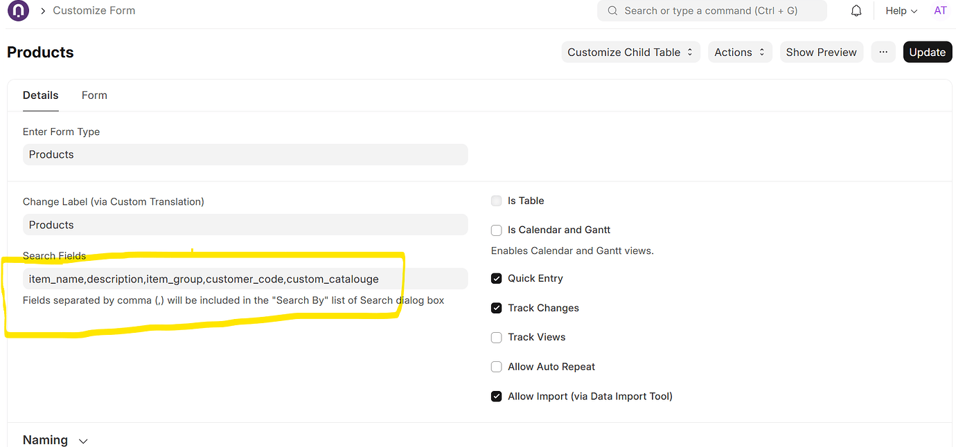
Task: Uncheck Track Changes
Action: coord(496,307)
